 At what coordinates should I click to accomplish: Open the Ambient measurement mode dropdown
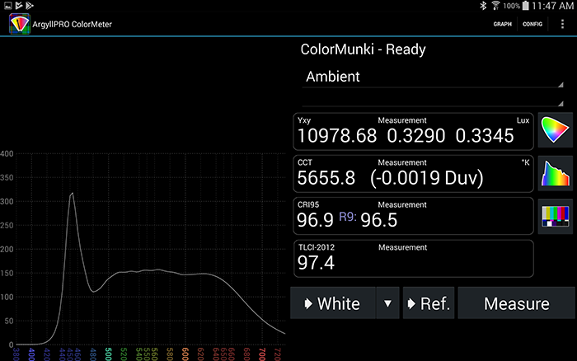(434, 77)
